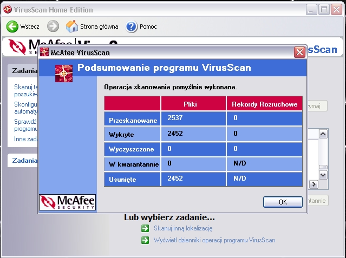Click the McAfee Security logo in dialog
The image size is (346, 258).
tap(68, 202)
